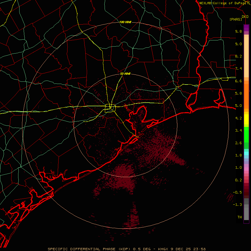
Task: Select the 4.2 scale value
Action: [238, 118]
